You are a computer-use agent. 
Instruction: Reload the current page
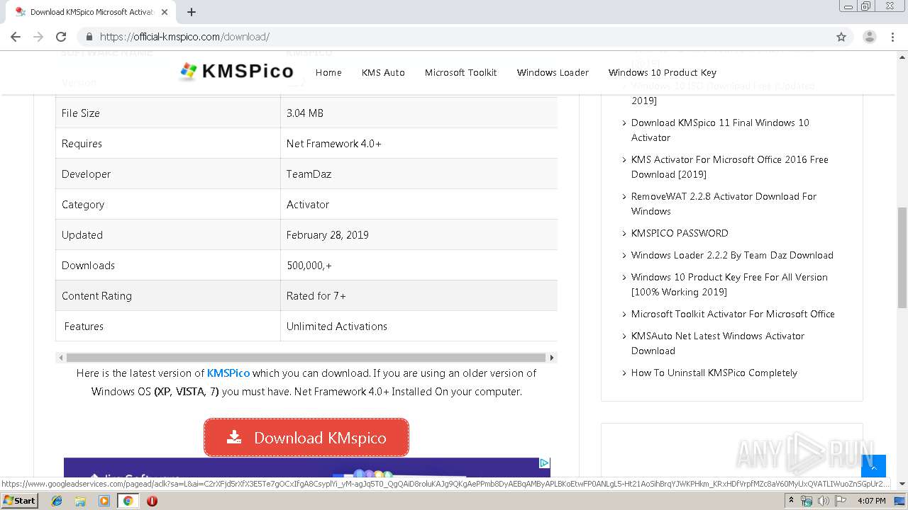(61, 37)
